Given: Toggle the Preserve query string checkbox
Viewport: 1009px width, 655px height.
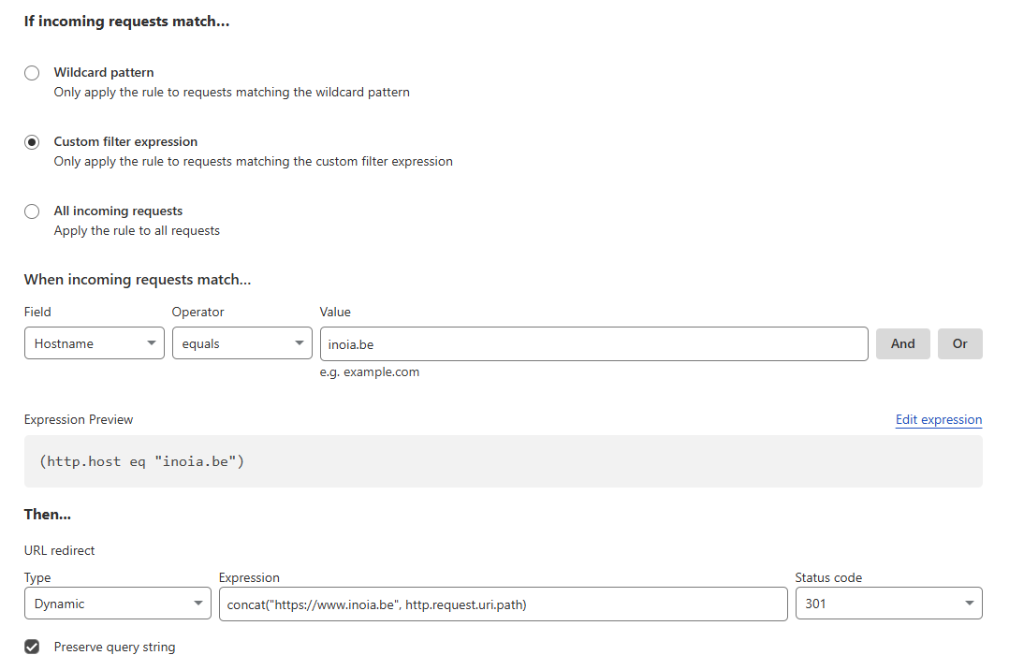Looking at the screenshot, I should click(32, 647).
